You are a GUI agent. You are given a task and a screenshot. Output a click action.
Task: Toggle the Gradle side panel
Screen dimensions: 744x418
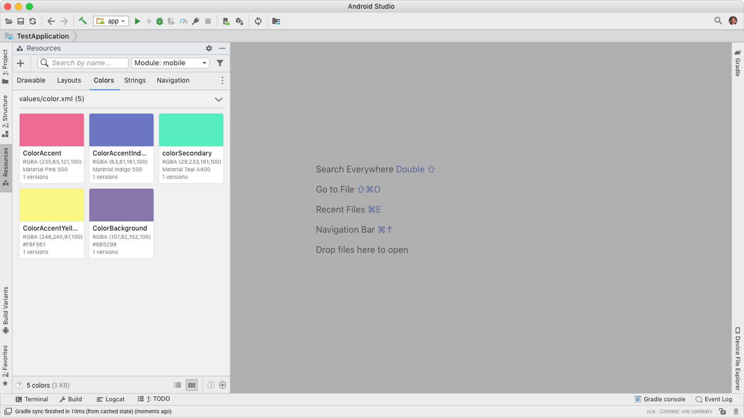pyautogui.click(x=738, y=63)
